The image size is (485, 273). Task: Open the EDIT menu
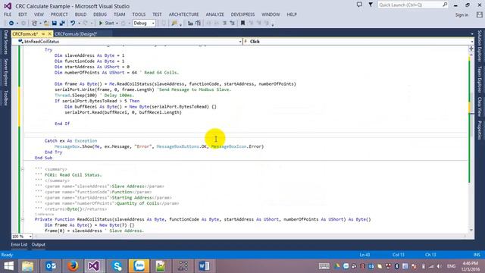pyautogui.click(x=23, y=14)
